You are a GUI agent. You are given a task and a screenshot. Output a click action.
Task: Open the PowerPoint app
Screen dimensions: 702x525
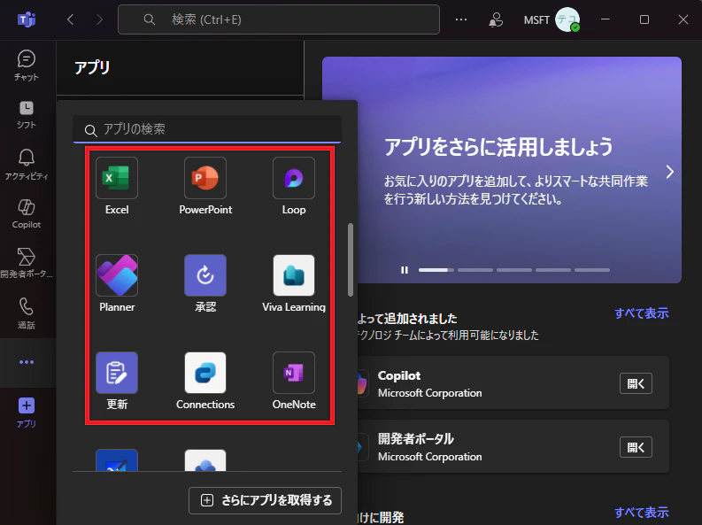pyautogui.click(x=205, y=178)
